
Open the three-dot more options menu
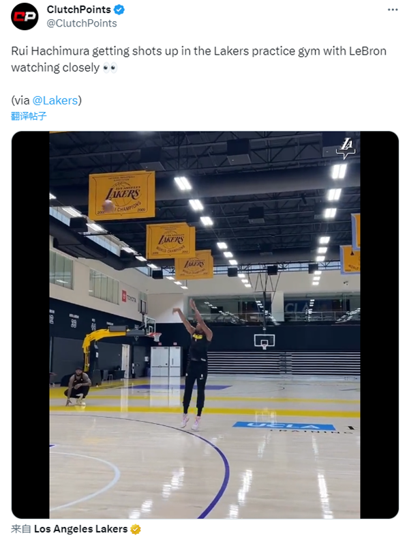coord(393,10)
